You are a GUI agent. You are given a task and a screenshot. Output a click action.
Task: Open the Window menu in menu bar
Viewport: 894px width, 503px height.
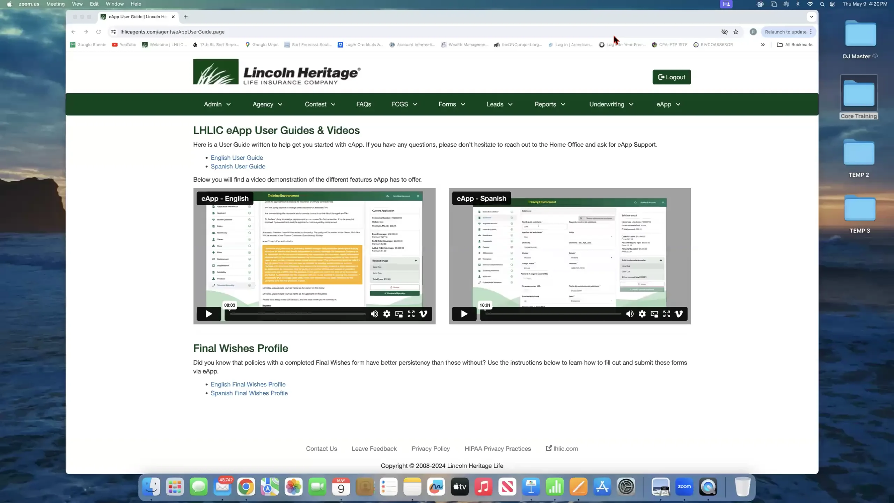point(115,4)
